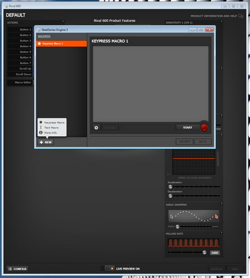Click the Actions help question mark
Screen dimensions: 250x278
[x=63, y=22]
